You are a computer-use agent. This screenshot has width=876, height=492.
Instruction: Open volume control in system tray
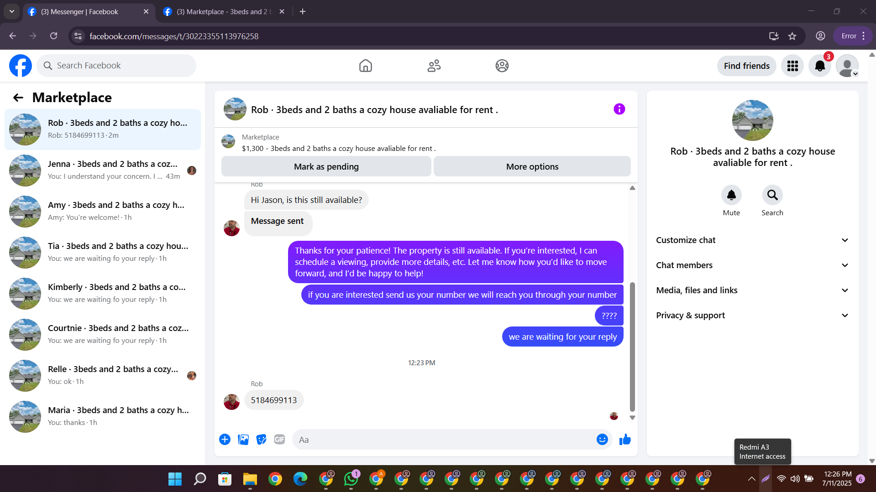(x=795, y=479)
